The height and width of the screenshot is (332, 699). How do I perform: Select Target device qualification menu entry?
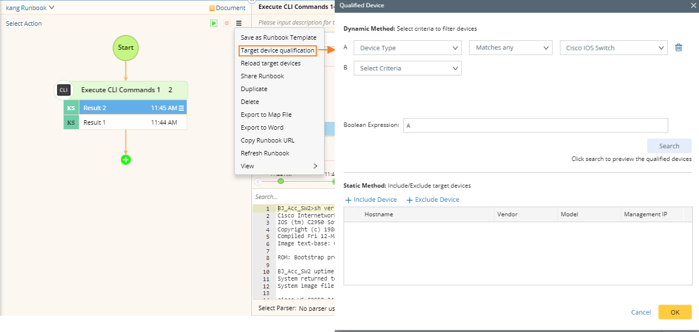278,50
